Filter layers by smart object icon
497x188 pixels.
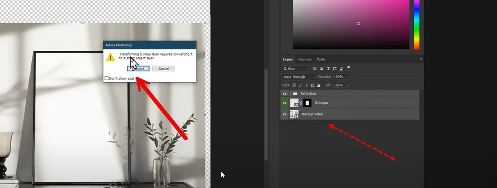point(341,69)
